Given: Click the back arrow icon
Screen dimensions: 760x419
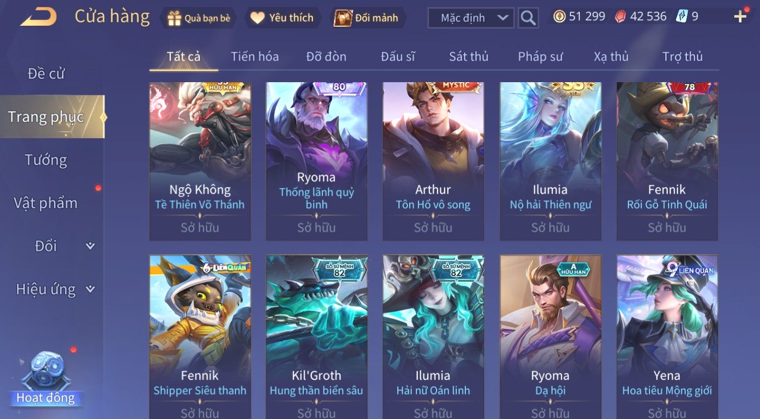Looking at the screenshot, I should (x=38, y=18).
